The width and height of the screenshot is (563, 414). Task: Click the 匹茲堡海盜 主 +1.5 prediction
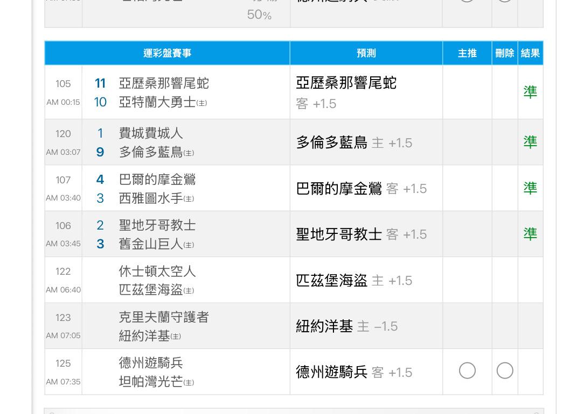[354, 280]
